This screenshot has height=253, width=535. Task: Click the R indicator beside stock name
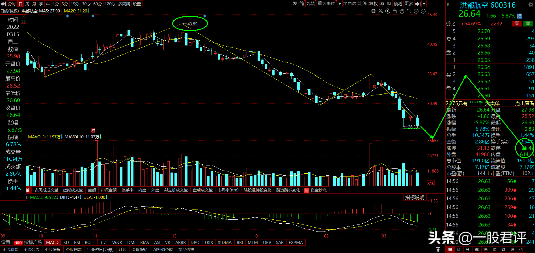click(x=448, y=5)
